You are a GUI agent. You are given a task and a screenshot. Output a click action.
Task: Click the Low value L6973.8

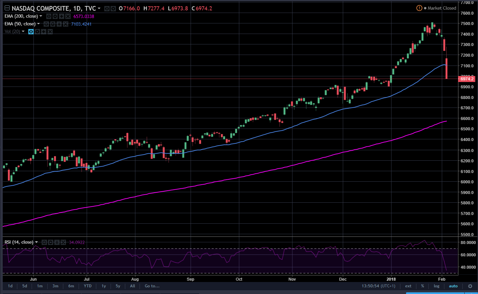click(x=178, y=8)
